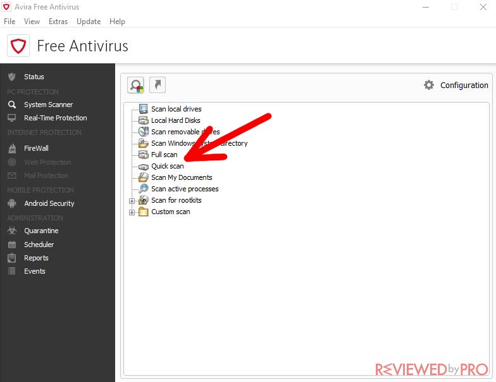Select Scan Windows system directory profile
This screenshot has width=496, height=382.
point(199,143)
